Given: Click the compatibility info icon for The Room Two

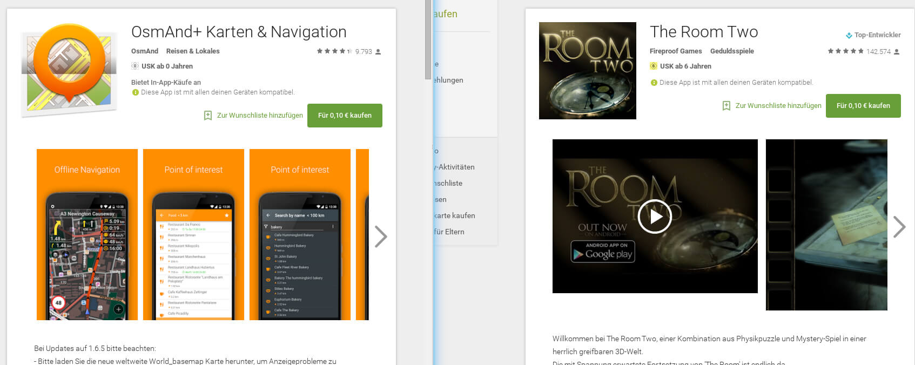Looking at the screenshot, I should (654, 83).
